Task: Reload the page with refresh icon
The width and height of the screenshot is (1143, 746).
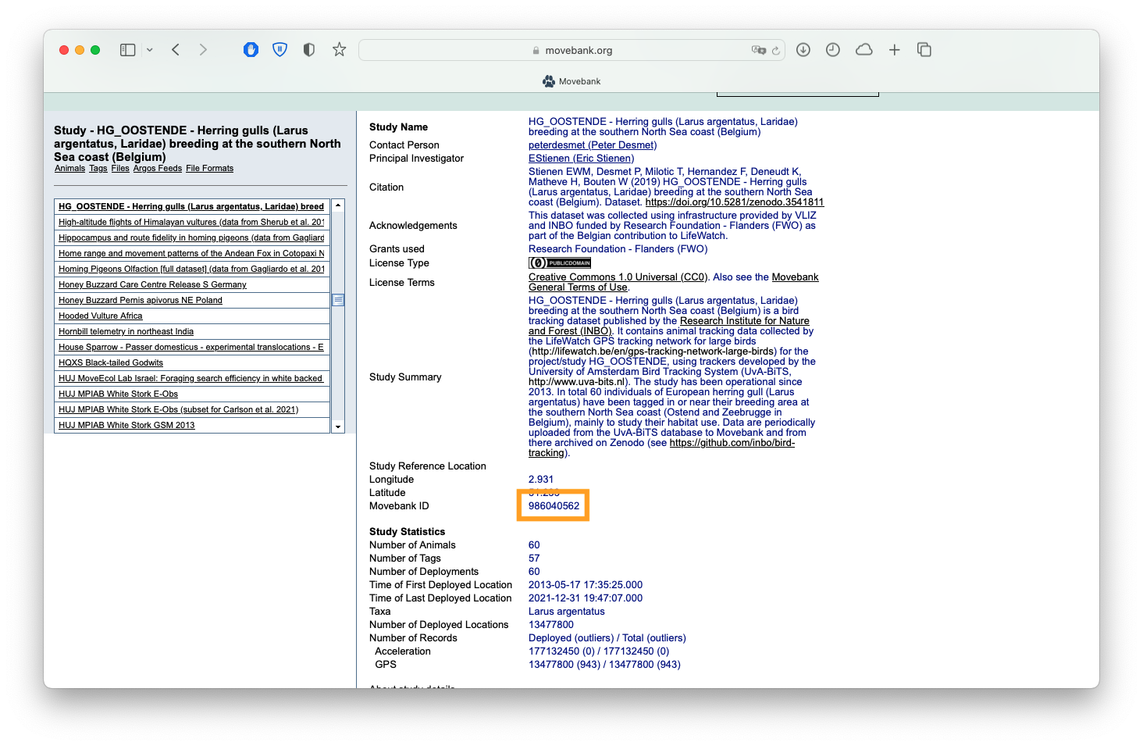Action: [776, 51]
